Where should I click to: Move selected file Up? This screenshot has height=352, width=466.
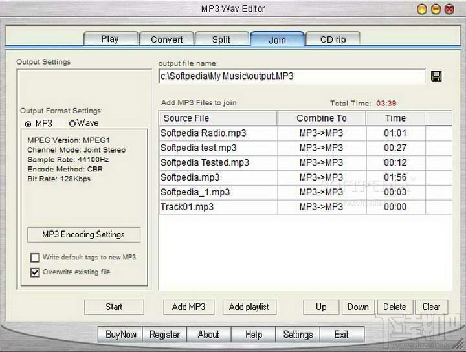click(x=321, y=307)
